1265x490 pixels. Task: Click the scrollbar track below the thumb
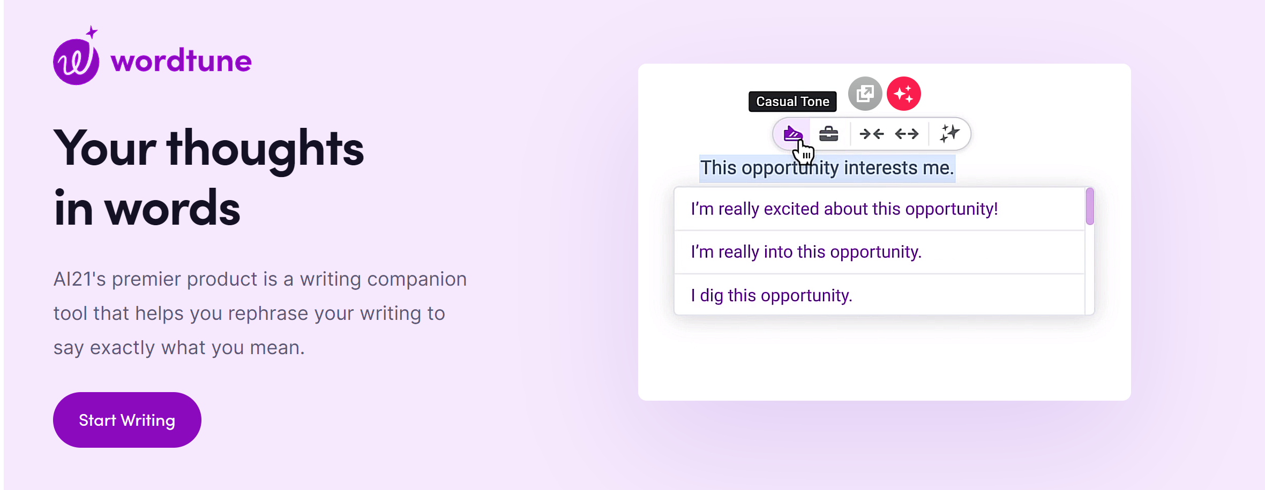1090,270
